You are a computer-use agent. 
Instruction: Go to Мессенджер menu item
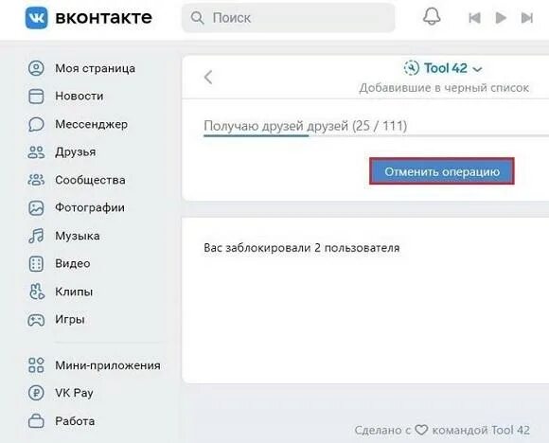pyautogui.click(x=91, y=124)
